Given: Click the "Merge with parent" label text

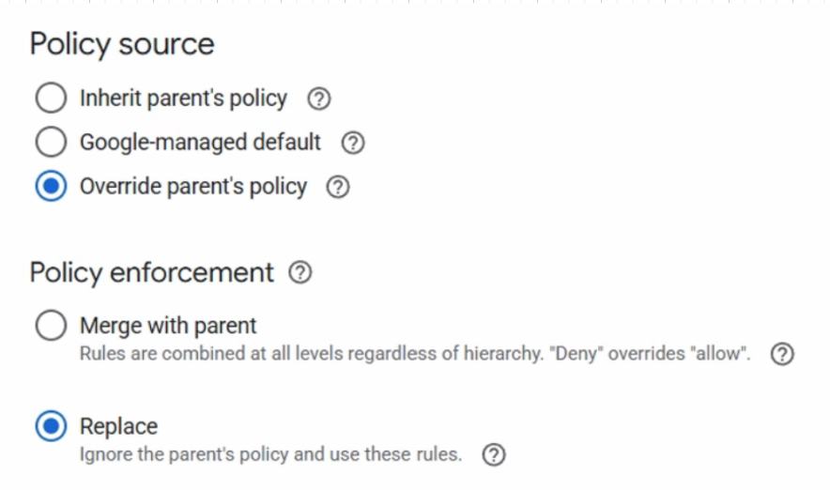Looking at the screenshot, I should point(168,326).
